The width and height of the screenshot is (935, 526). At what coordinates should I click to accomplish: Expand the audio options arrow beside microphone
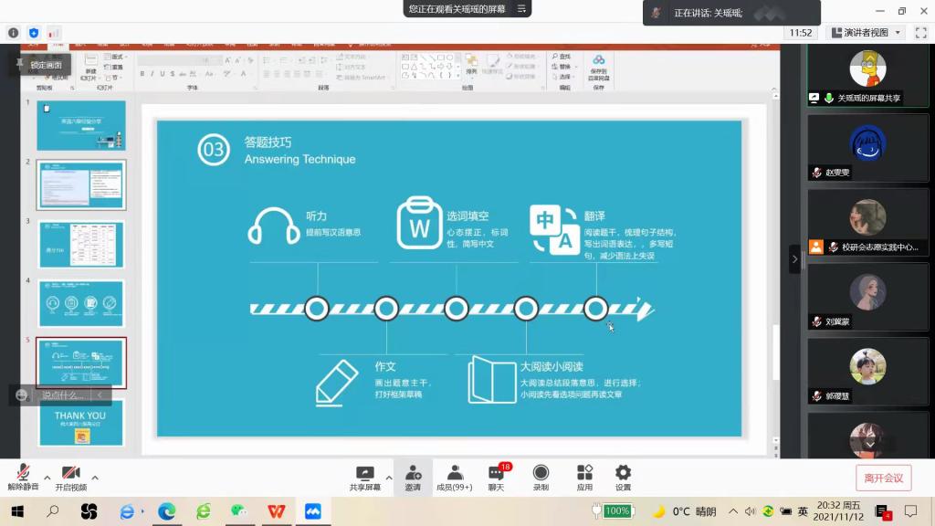pos(47,477)
